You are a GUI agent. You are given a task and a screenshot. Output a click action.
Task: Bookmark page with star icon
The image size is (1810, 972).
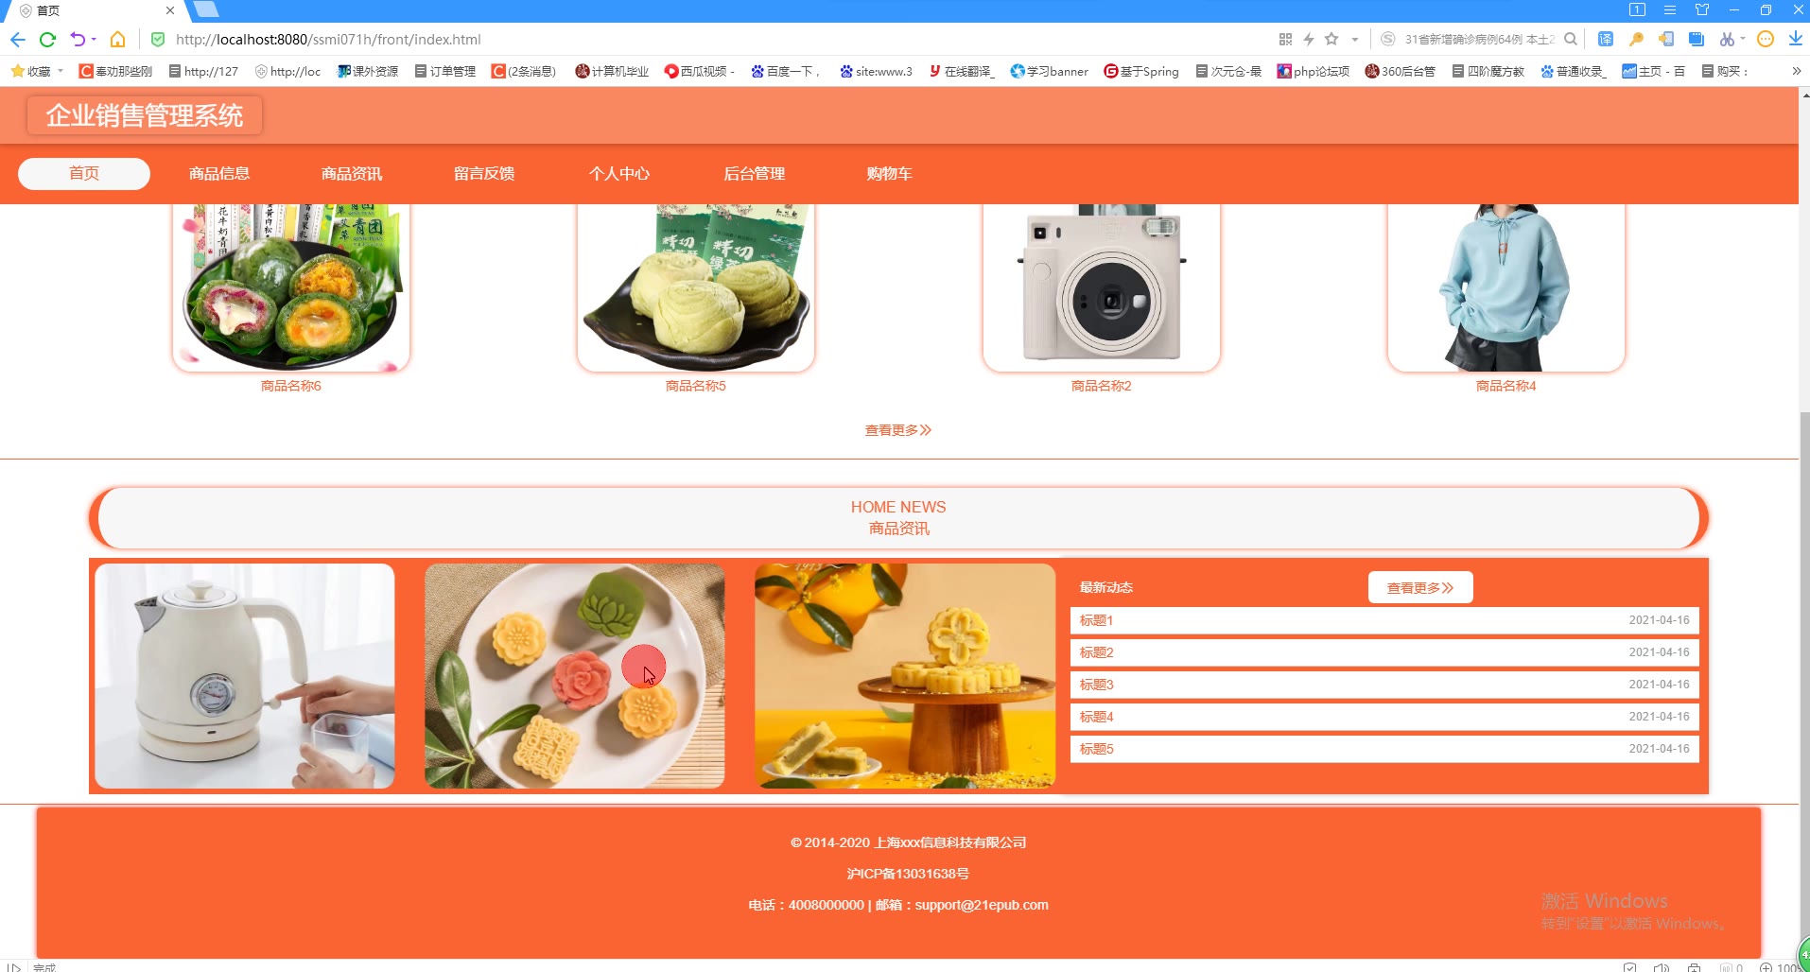(x=1331, y=40)
